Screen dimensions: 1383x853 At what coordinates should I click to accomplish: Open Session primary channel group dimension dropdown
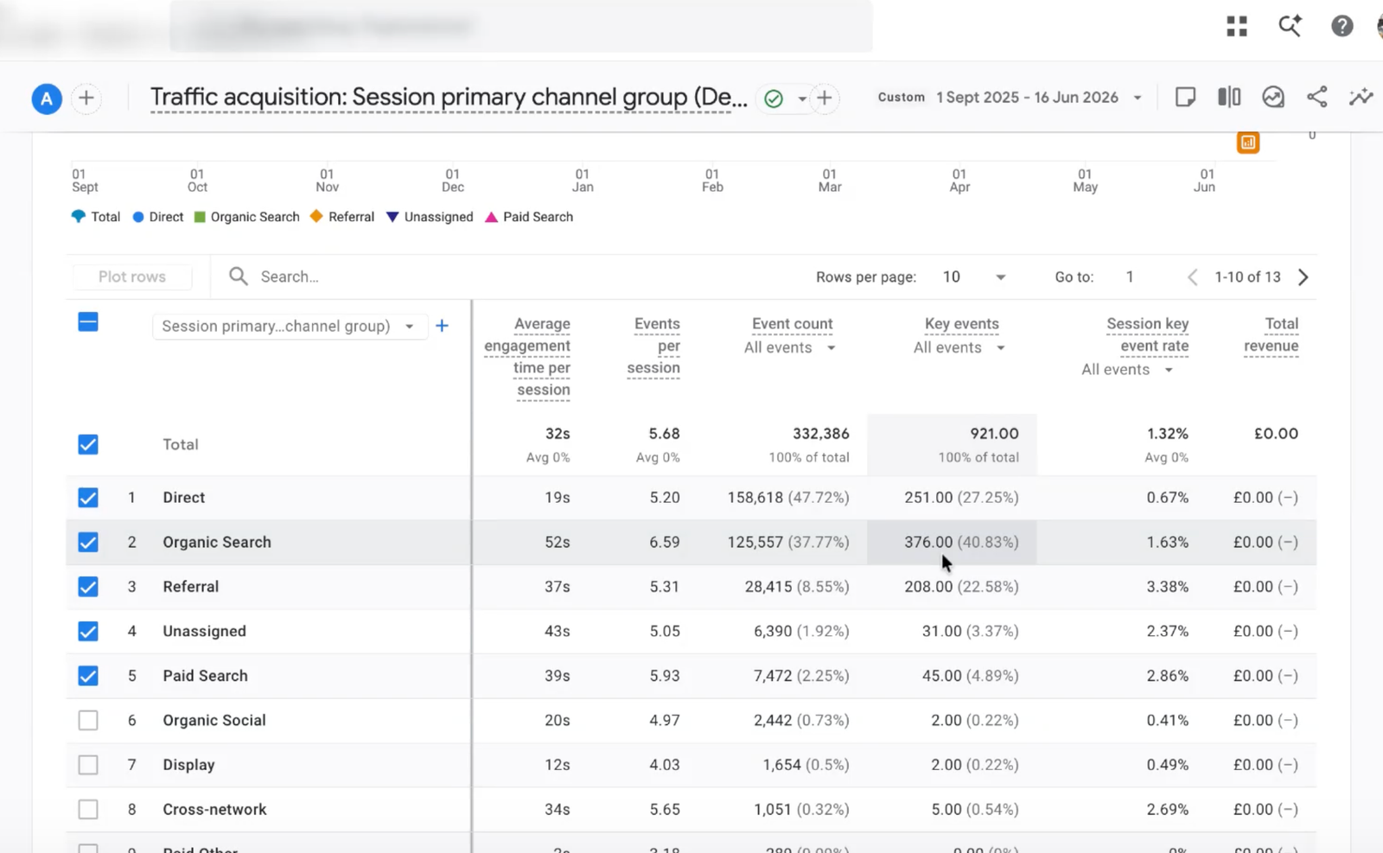[289, 326]
